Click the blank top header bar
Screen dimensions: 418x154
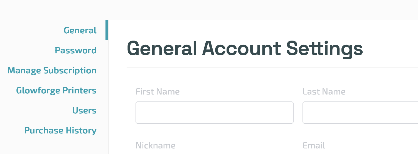click(209, 10)
